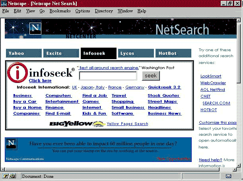Open the mail envelope icon in status bar

coord(228,176)
